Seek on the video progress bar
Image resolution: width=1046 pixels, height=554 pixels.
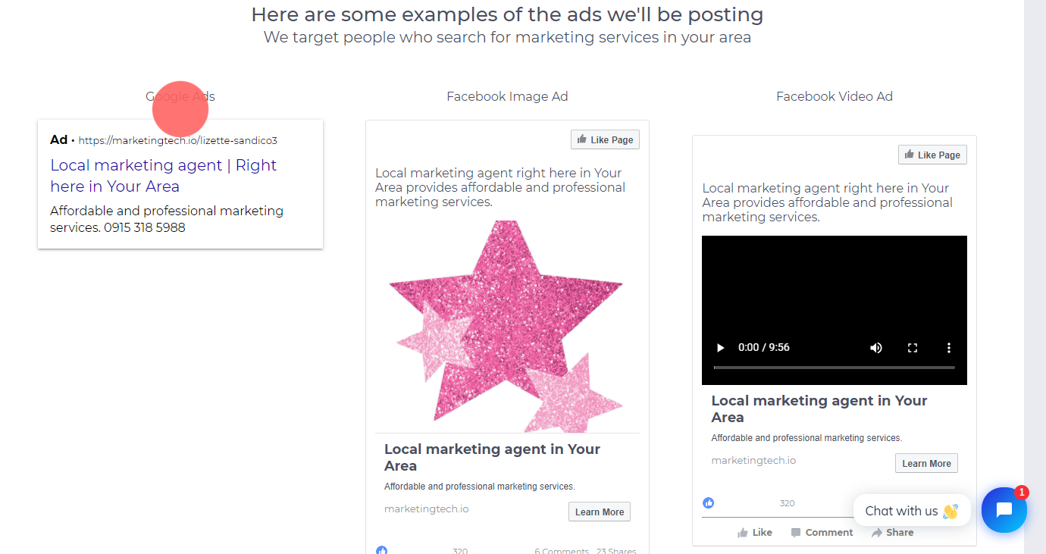(834, 368)
